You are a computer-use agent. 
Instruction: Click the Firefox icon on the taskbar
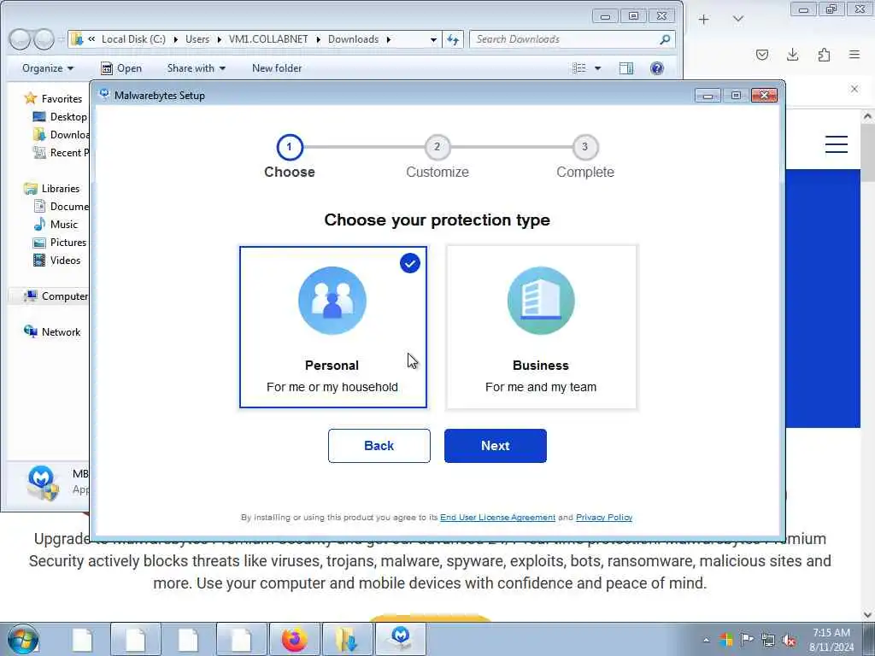(294, 639)
